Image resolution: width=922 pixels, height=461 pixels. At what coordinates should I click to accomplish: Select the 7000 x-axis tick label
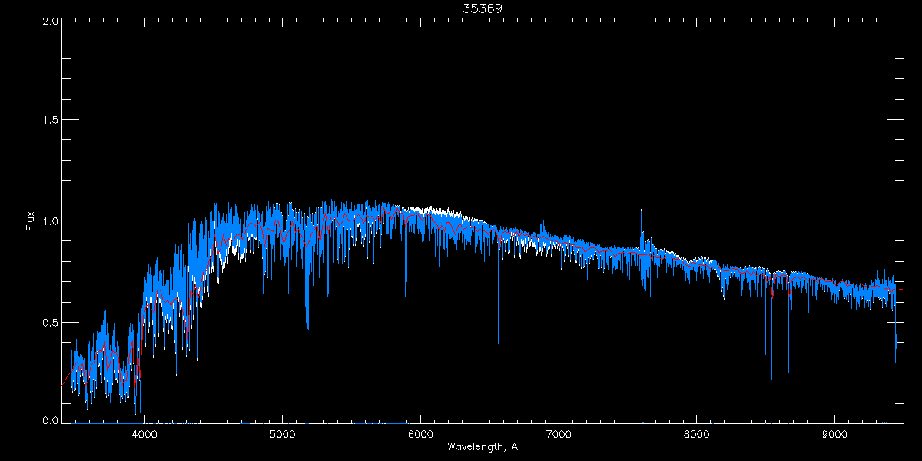559,433
